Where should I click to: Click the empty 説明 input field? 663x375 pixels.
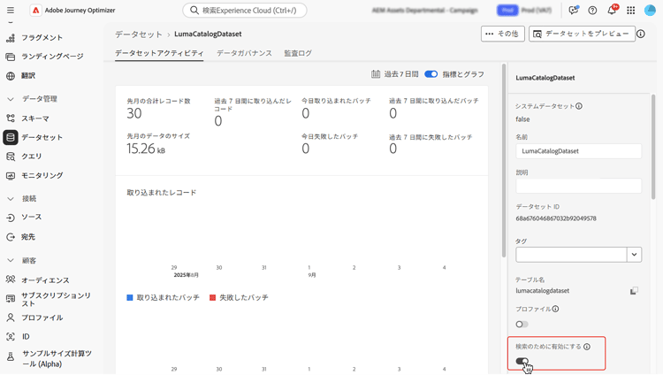pos(578,186)
